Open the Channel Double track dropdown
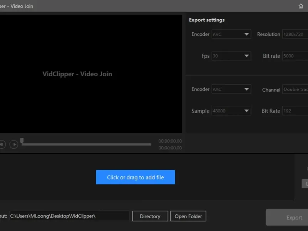This screenshot has height=231, width=308. click(295, 89)
